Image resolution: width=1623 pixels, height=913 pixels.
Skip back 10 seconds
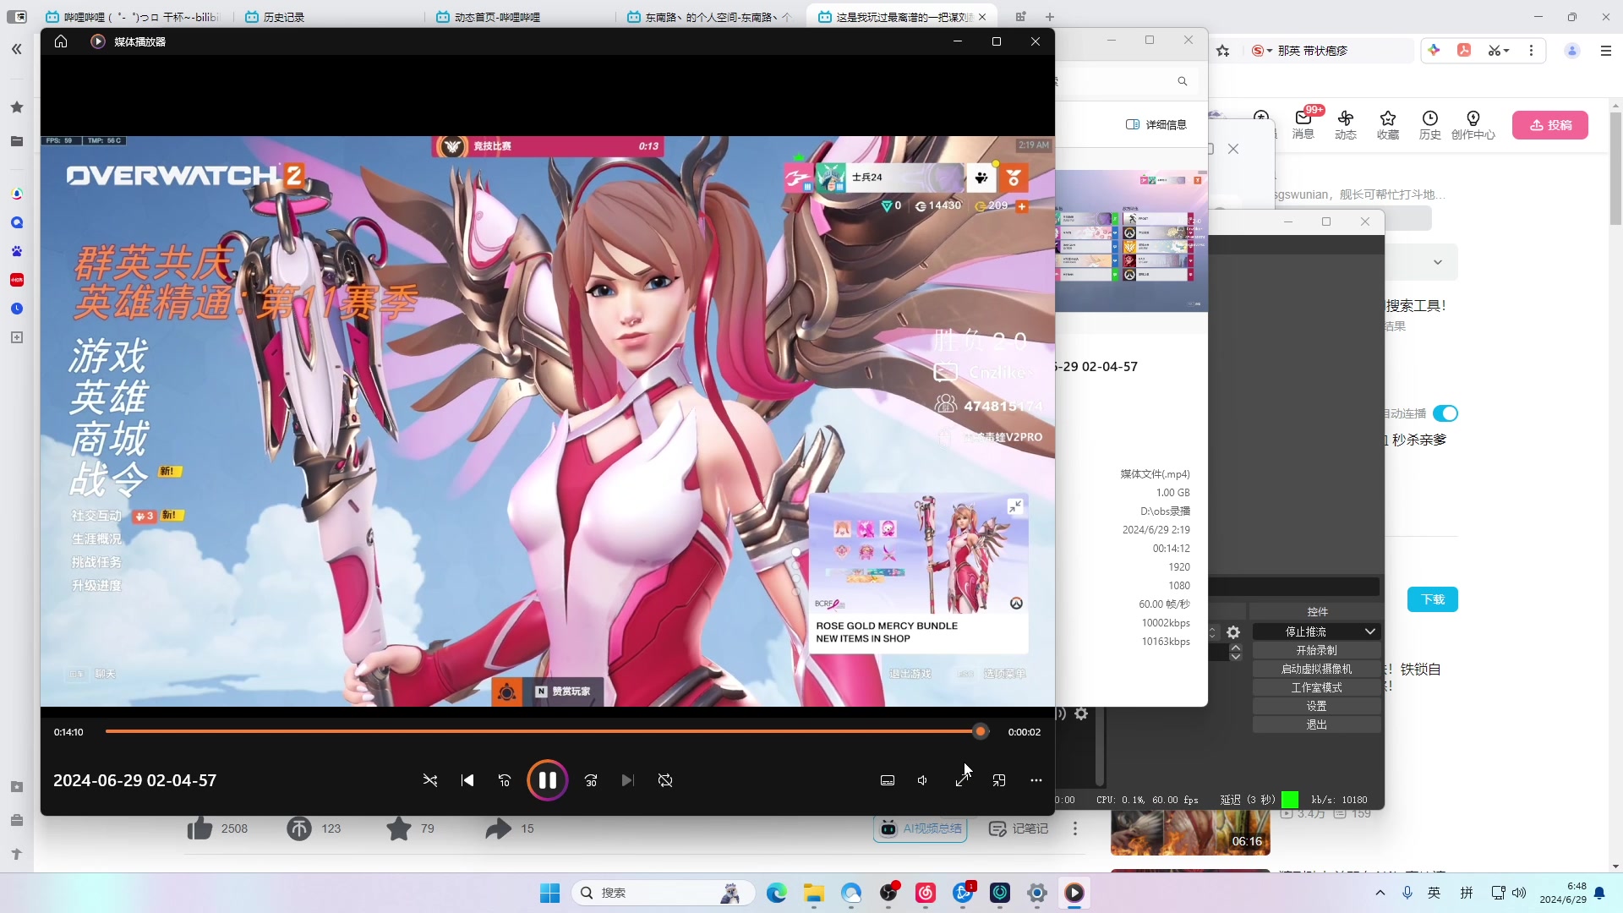505,780
